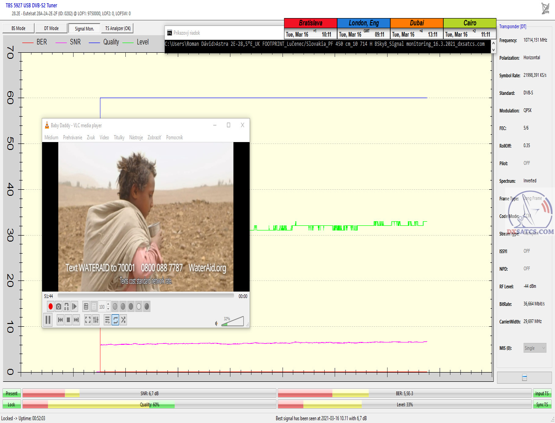Adjust the VLC volume slider
This screenshot has height=423, width=555.
point(233,322)
